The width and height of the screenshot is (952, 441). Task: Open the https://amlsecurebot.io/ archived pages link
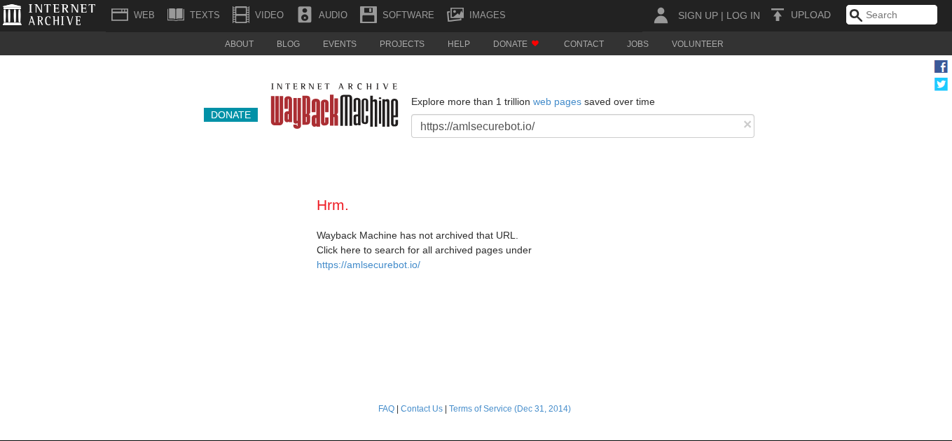tap(368, 265)
